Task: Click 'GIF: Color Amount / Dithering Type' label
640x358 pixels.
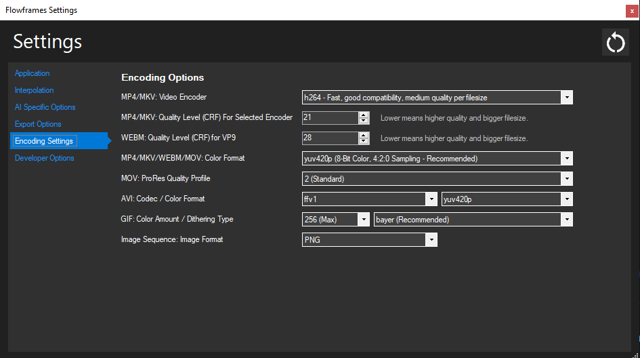Action: point(177,219)
